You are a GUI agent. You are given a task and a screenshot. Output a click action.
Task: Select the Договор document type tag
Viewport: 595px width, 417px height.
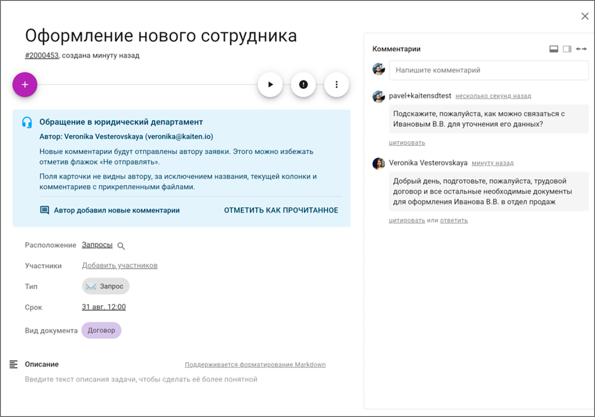click(101, 330)
